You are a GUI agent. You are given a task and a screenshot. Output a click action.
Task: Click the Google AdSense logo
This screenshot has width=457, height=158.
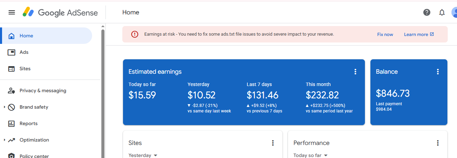(x=60, y=12)
